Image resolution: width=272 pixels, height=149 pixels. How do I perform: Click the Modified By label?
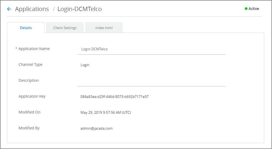click(x=29, y=128)
